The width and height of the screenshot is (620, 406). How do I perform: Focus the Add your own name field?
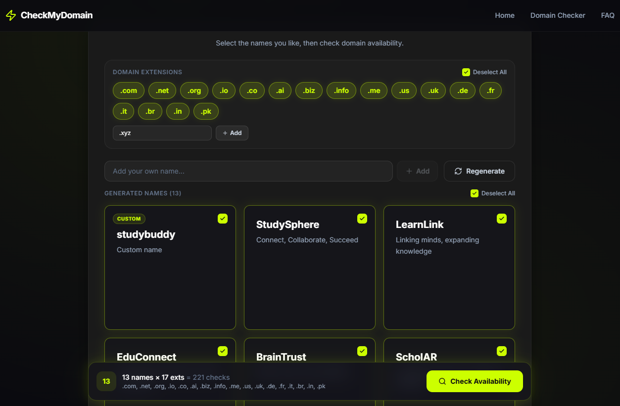click(x=248, y=171)
